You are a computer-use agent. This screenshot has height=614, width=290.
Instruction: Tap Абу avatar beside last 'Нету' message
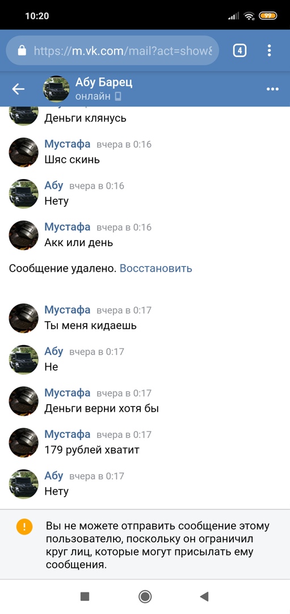click(x=24, y=484)
